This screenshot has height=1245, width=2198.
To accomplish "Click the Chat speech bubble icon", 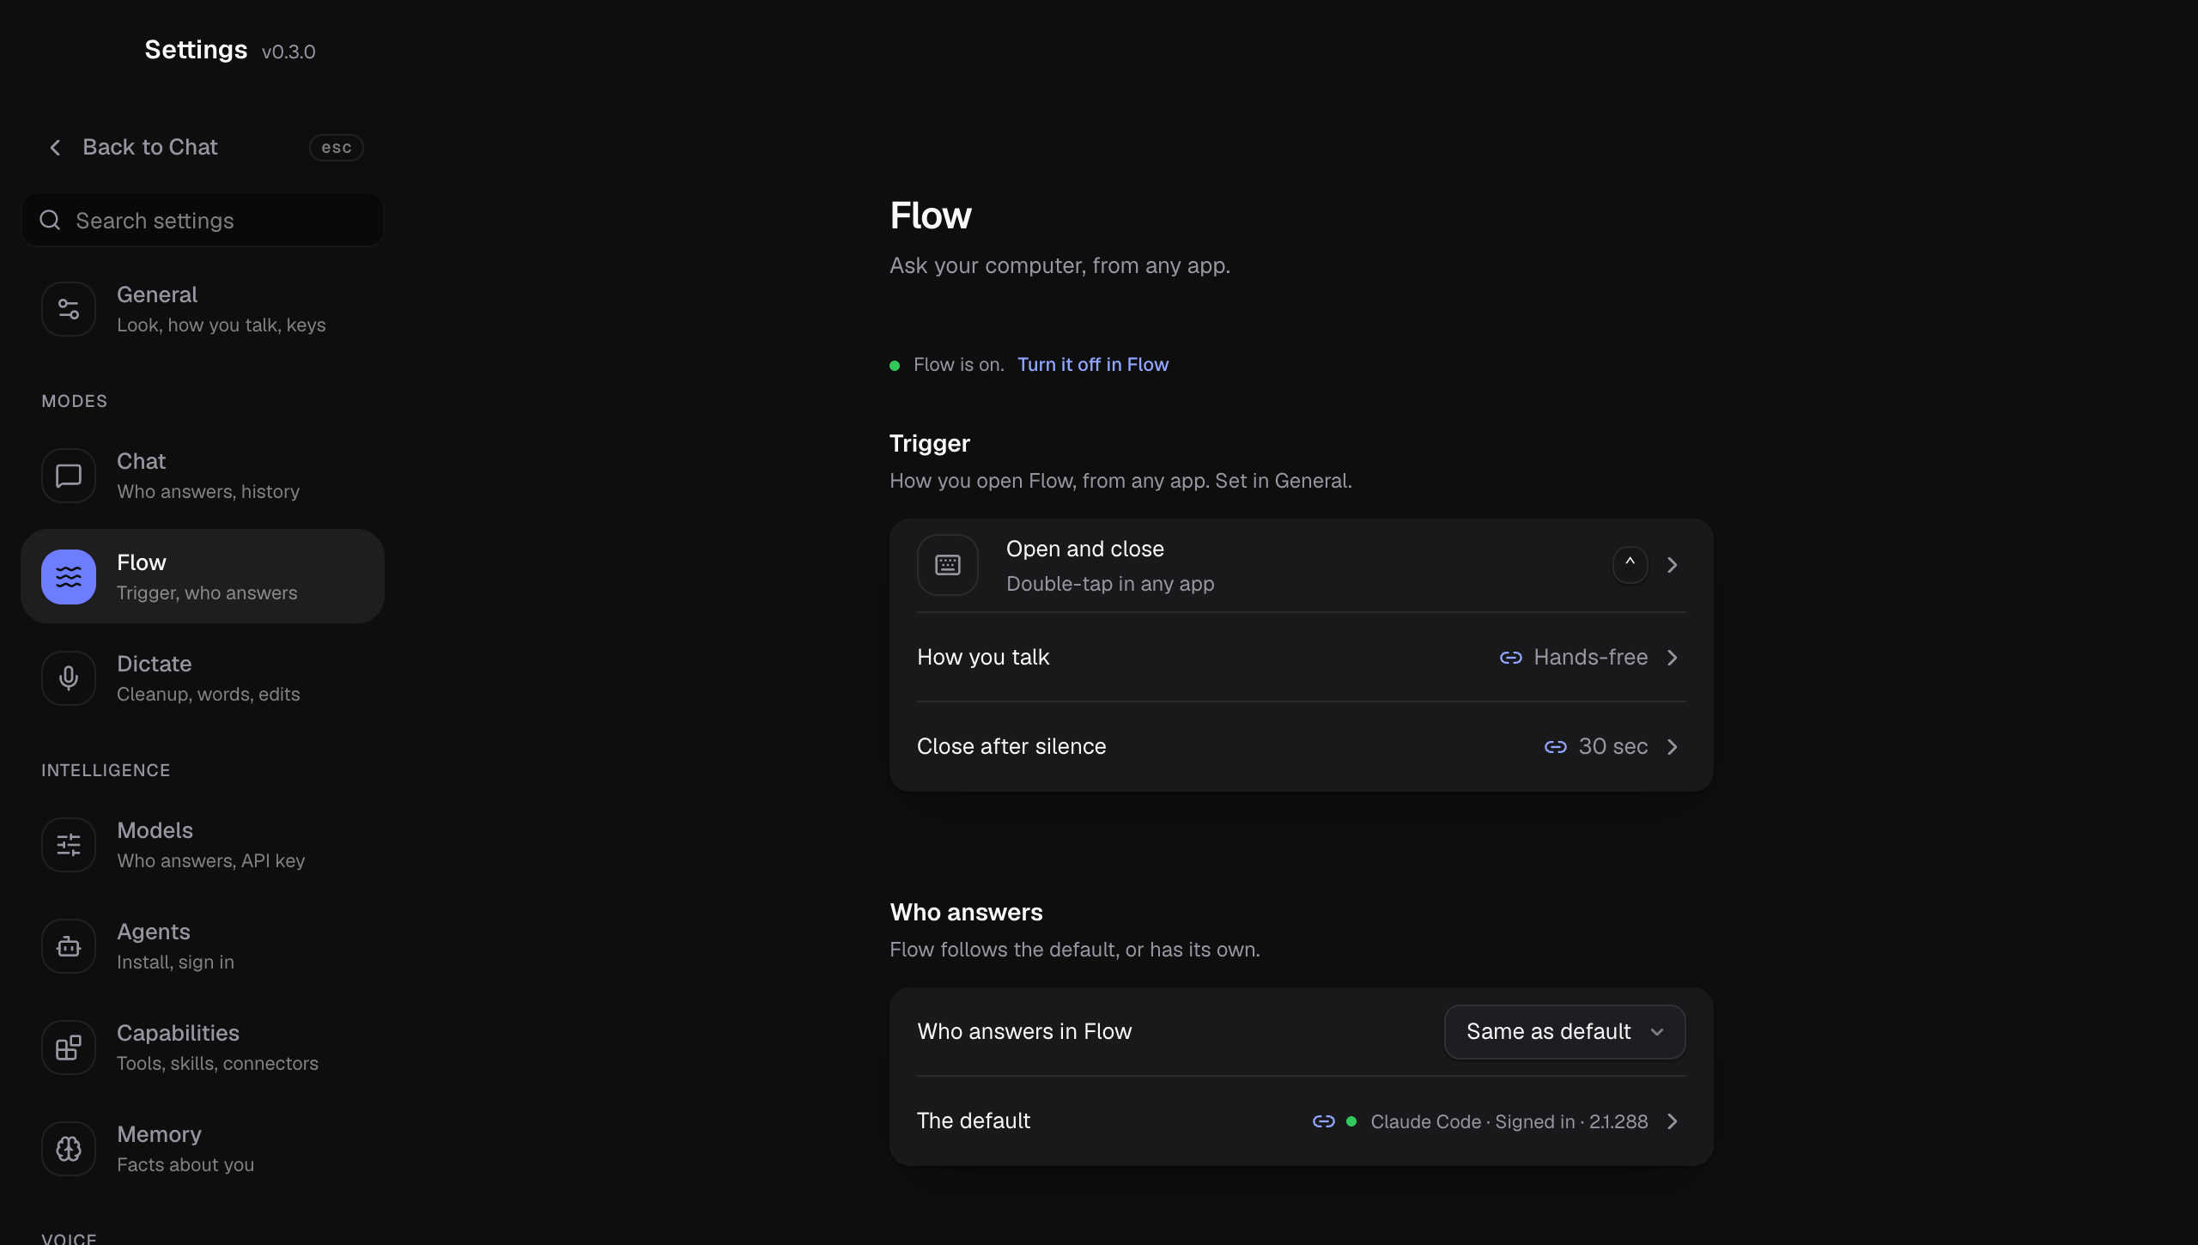I will pos(69,476).
